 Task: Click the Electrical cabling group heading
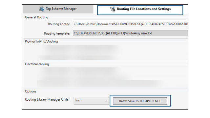coord(37,64)
